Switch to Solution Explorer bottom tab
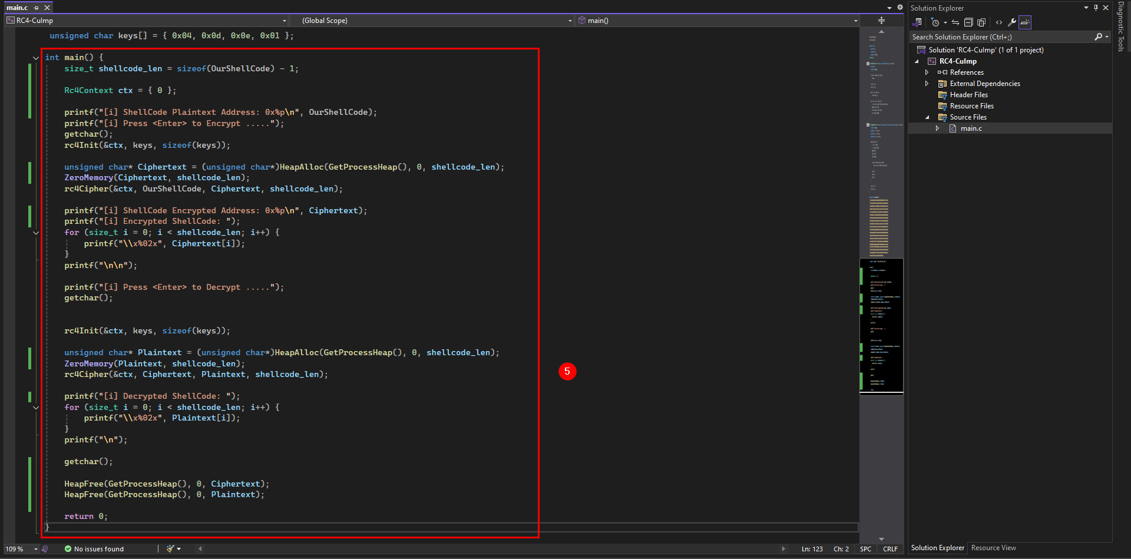 (937, 548)
